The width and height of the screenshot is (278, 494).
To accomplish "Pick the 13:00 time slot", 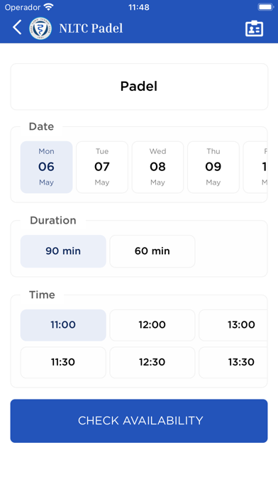I will (x=233, y=325).
